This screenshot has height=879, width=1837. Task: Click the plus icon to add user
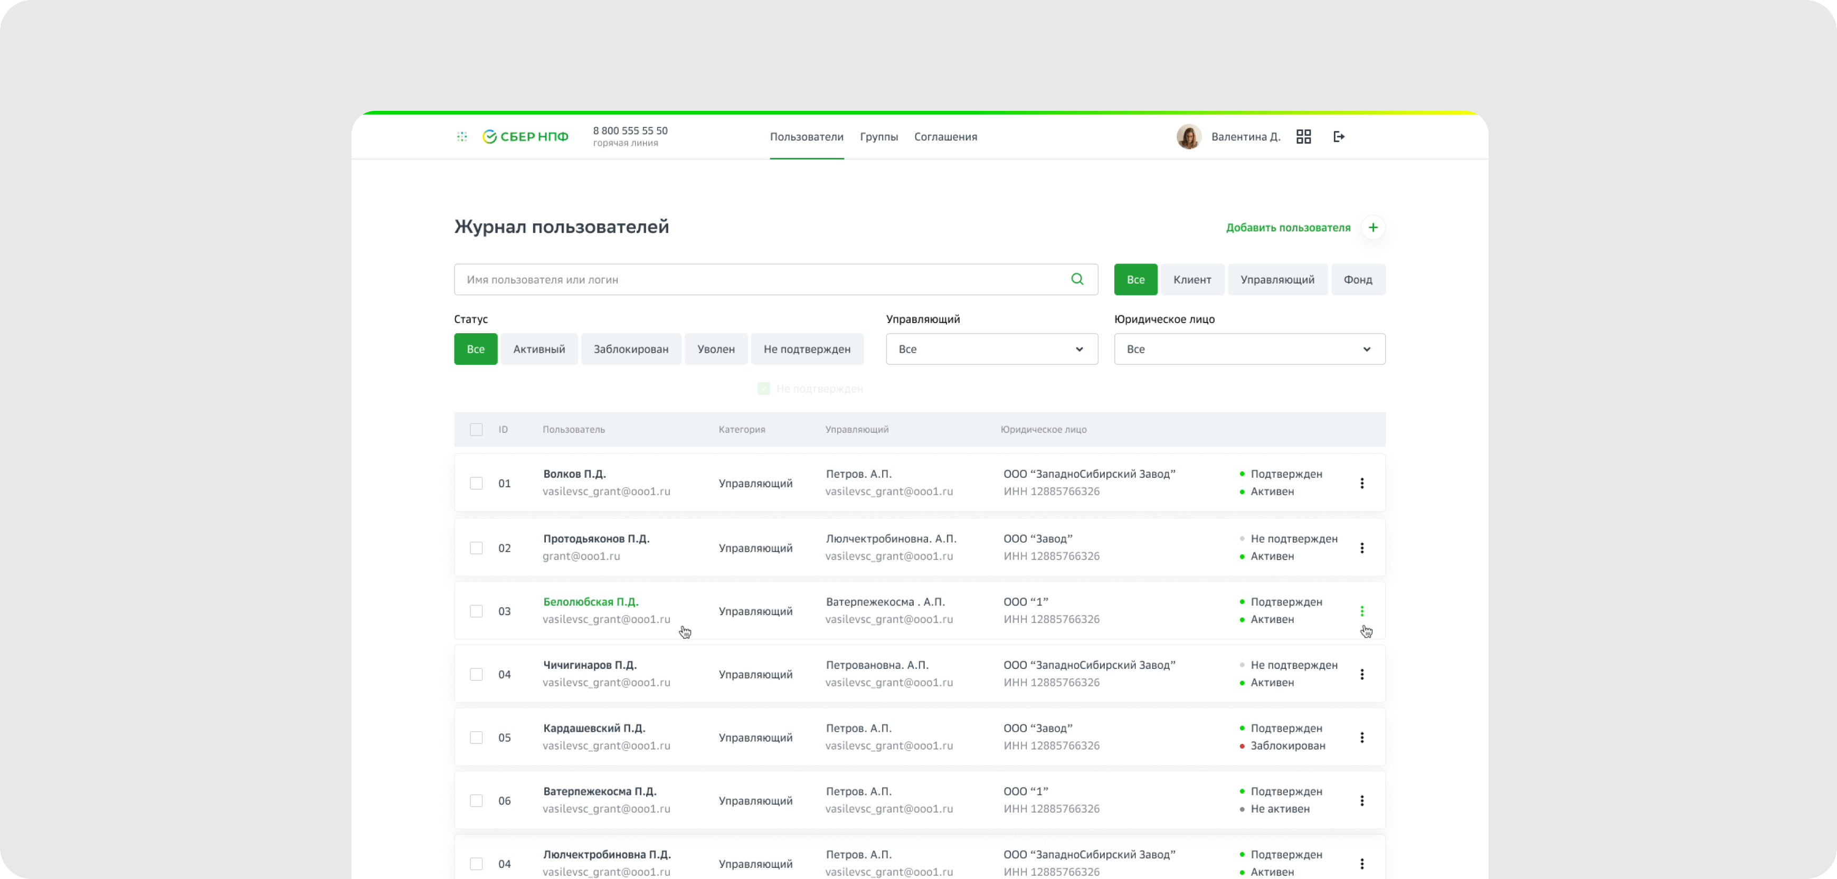(x=1373, y=228)
